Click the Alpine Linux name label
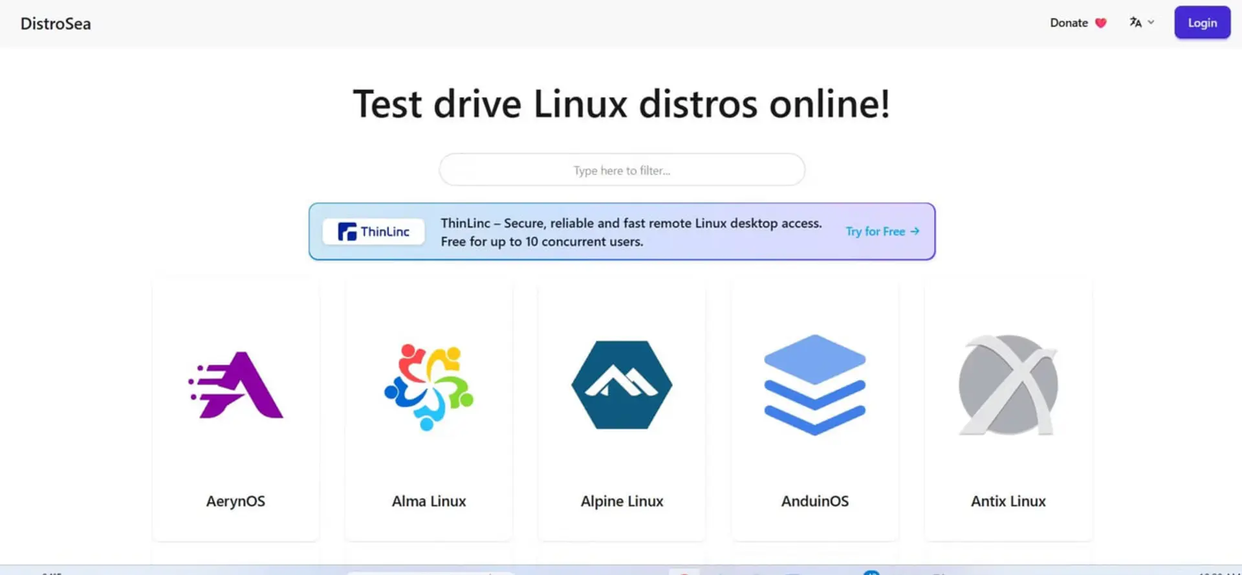This screenshot has height=575, width=1242. click(x=622, y=501)
